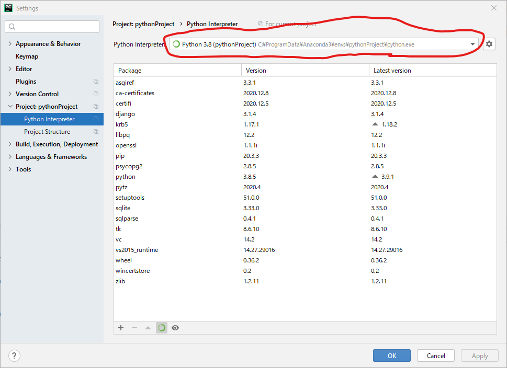
Task: Select the openssl package row
Action: click(x=305, y=145)
